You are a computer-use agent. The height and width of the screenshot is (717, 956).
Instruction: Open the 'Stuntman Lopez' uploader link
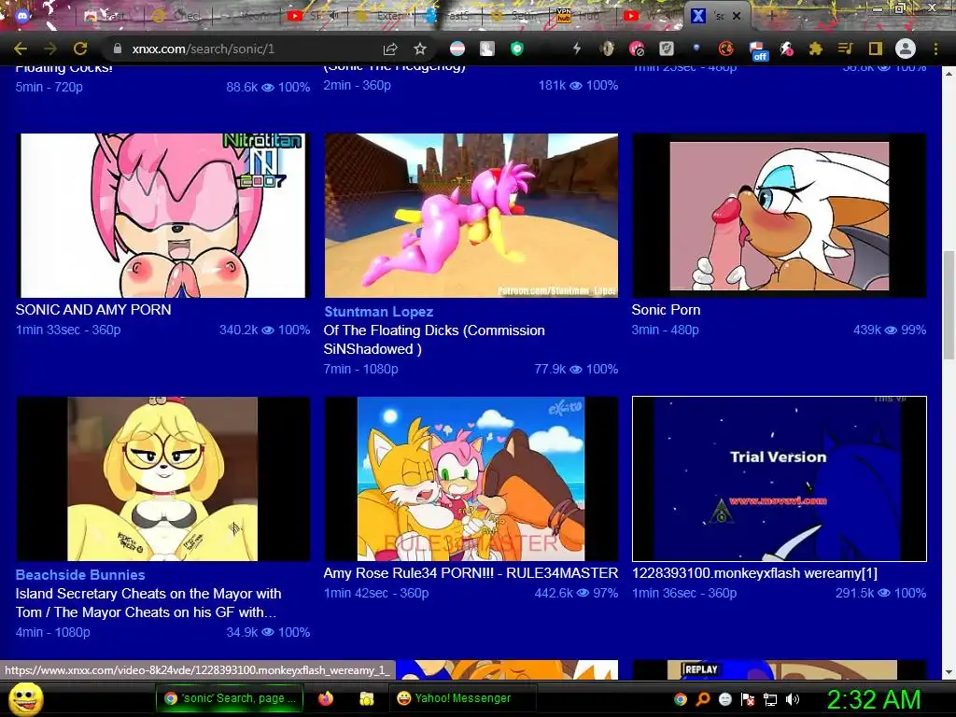[x=379, y=312]
